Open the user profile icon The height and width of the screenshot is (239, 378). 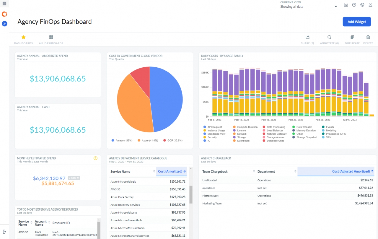click(370, 5)
